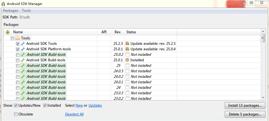Click the 'Installed' status text of Build-tools

click(137, 60)
